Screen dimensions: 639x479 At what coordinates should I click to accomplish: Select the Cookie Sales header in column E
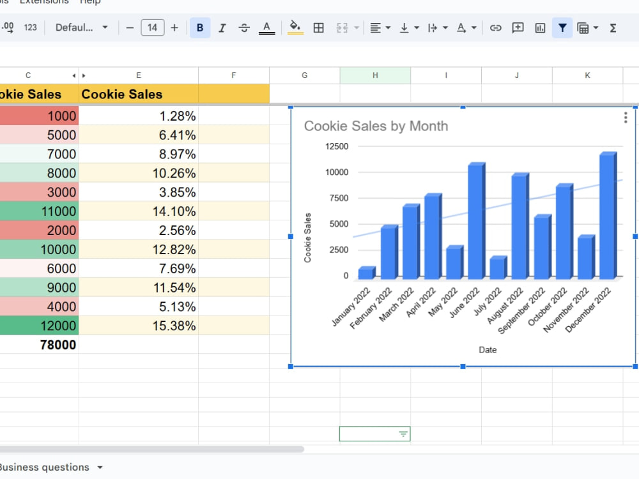(x=139, y=94)
